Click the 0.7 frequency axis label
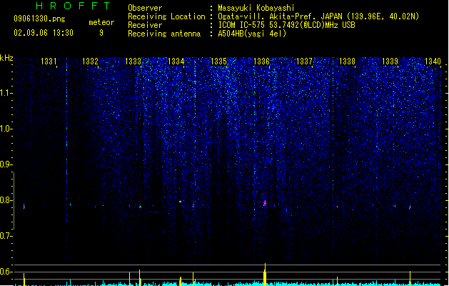The height and width of the screenshot is (286, 449). (x=6, y=236)
